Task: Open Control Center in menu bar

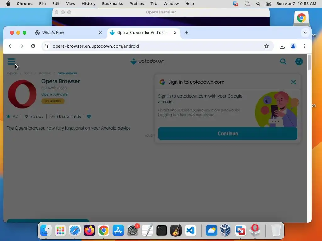Action: [x=269, y=4]
